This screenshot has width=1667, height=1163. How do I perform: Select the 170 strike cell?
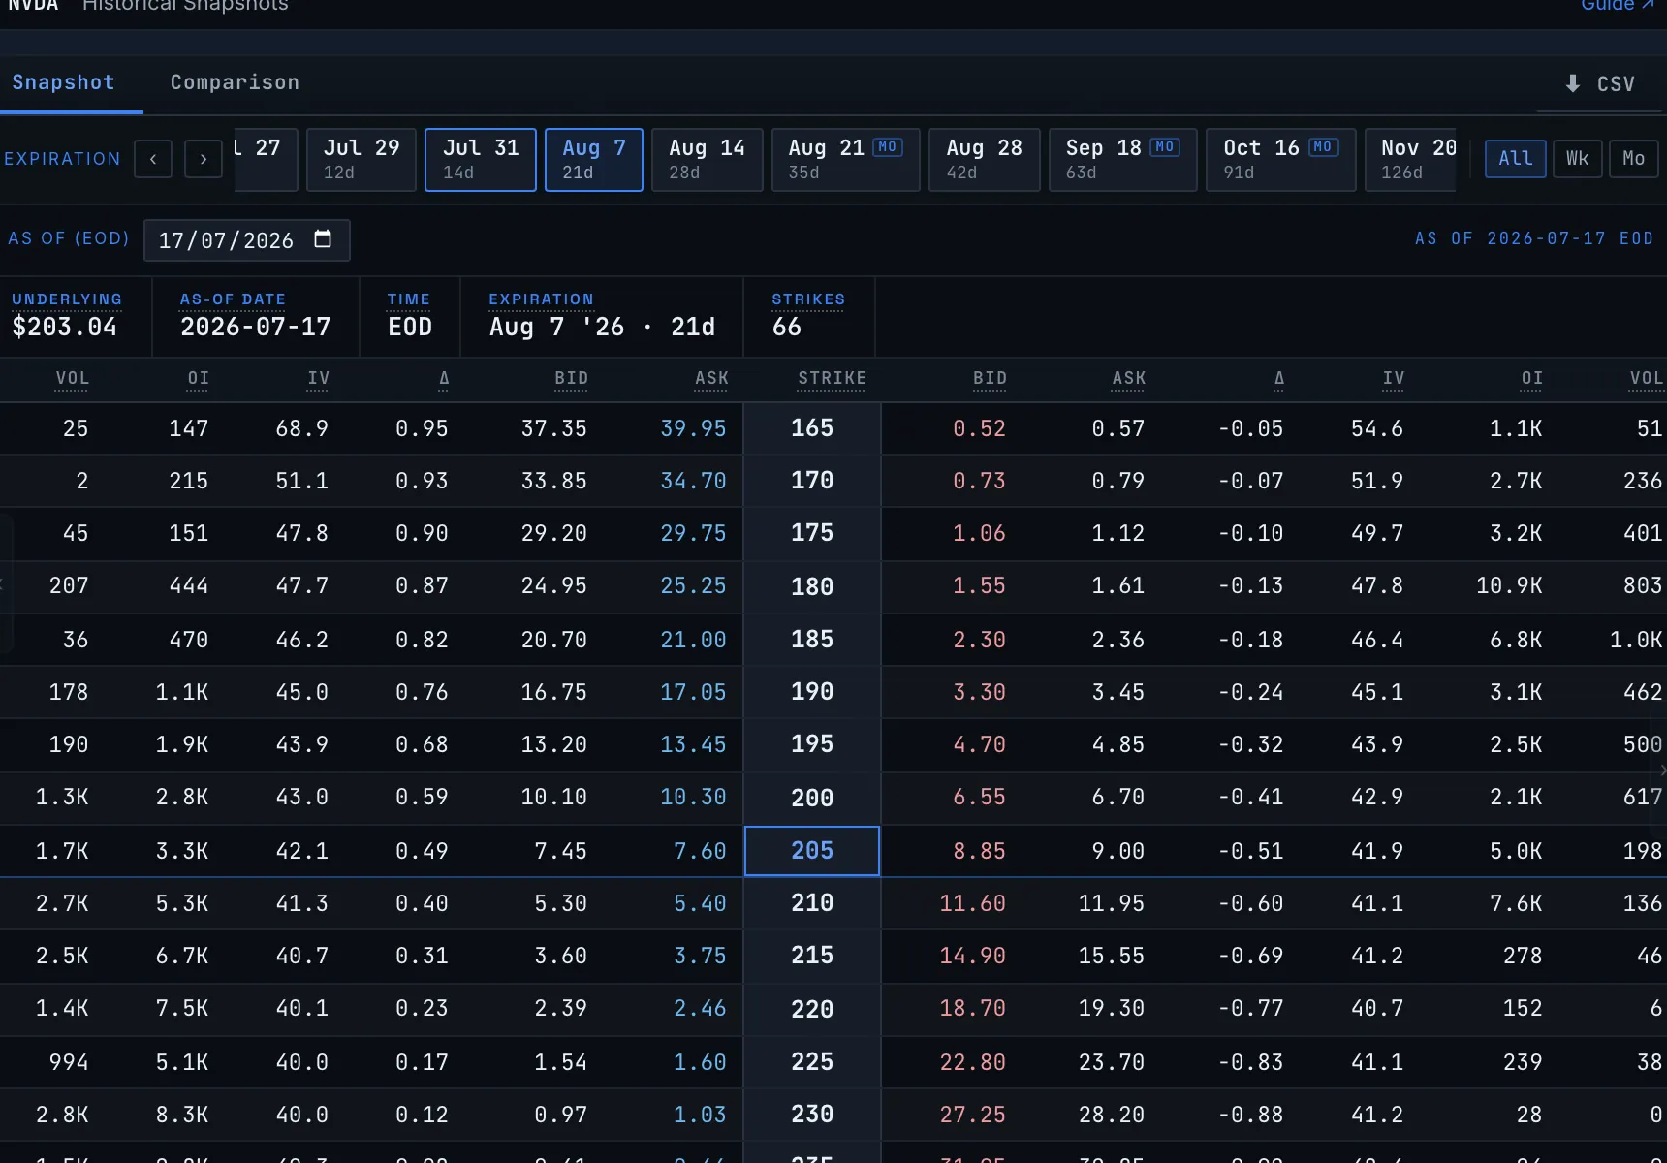coord(812,481)
